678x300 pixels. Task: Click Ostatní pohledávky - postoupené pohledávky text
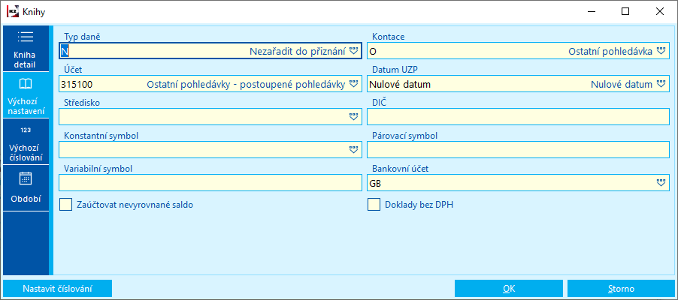tap(246, 85)
